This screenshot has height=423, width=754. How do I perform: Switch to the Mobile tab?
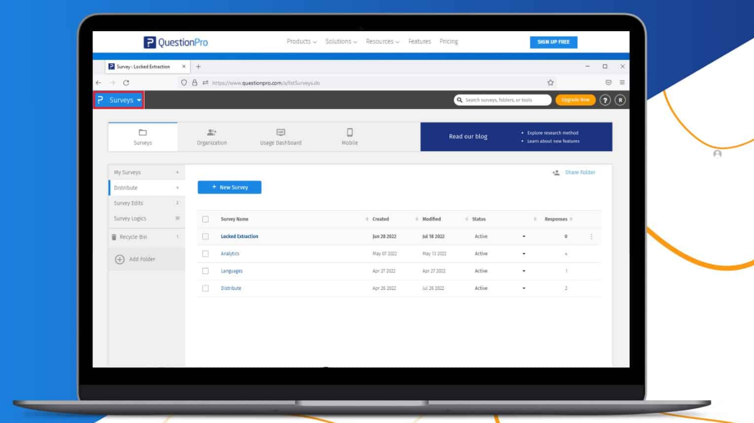(x=350, y=137)
